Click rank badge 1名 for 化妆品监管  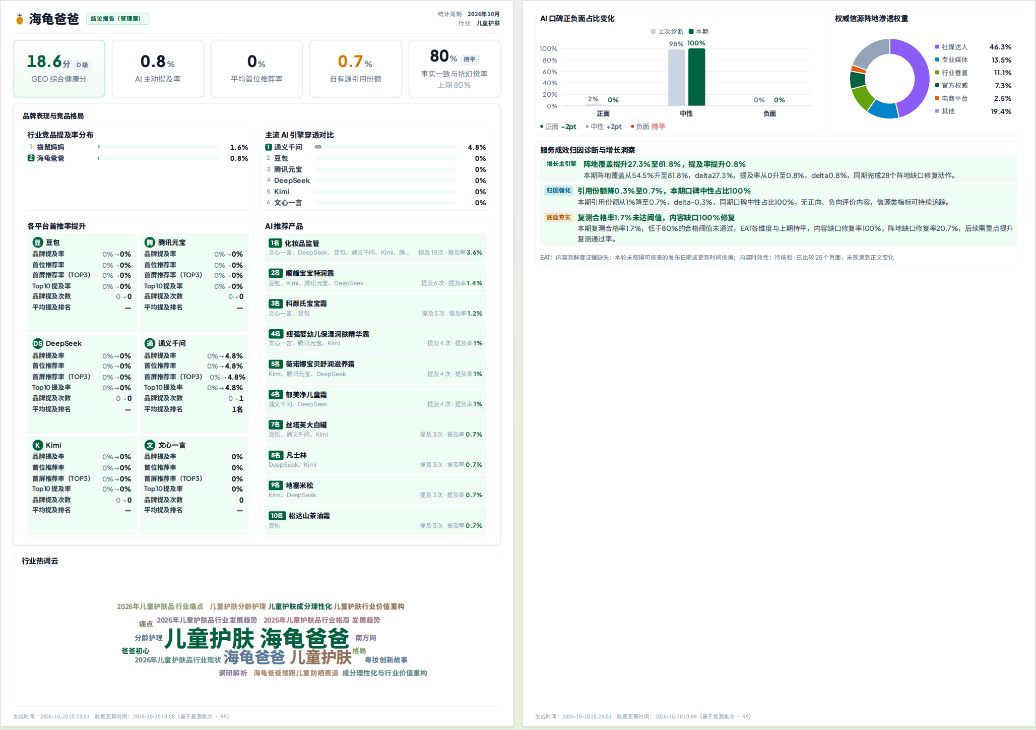[275, 243]
